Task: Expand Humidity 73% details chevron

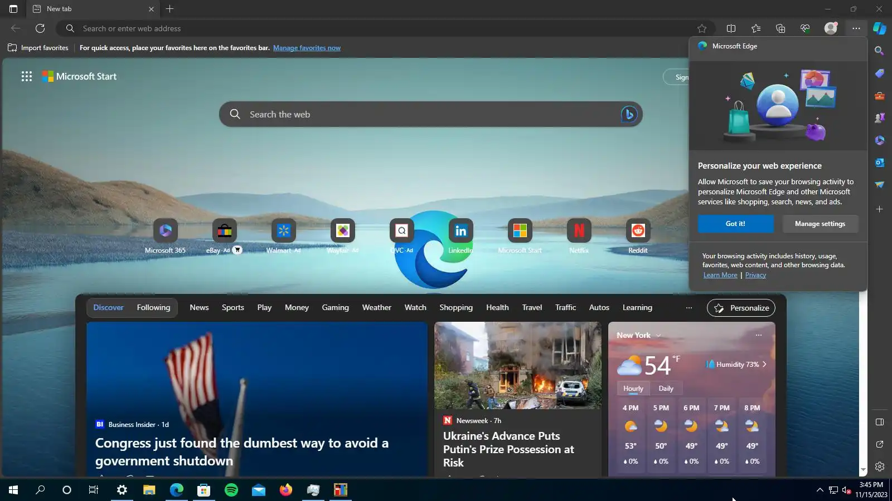Action: (764, 365)
